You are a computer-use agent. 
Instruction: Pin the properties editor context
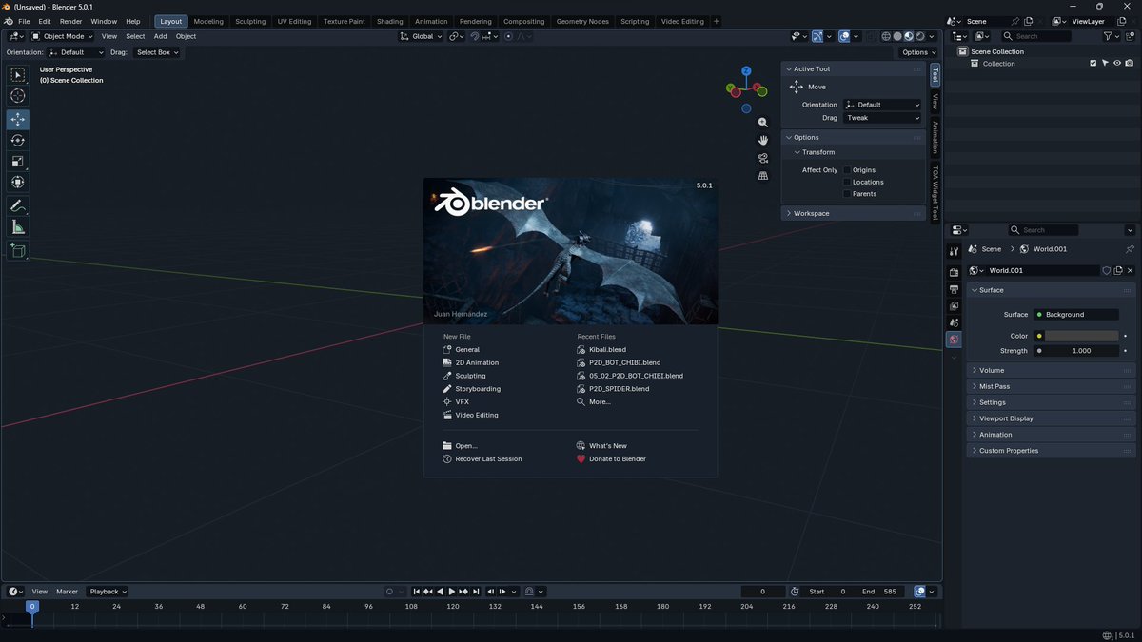pos(1130,249)
